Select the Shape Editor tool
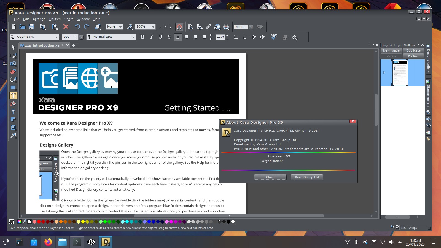 click(x=13, y=80)
